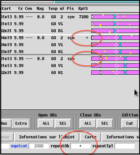Click the white diamond marker in first syn row

coord(117,17)
